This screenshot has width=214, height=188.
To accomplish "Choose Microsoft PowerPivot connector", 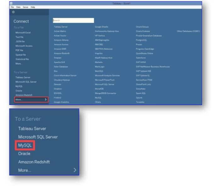I will [105, 80].
